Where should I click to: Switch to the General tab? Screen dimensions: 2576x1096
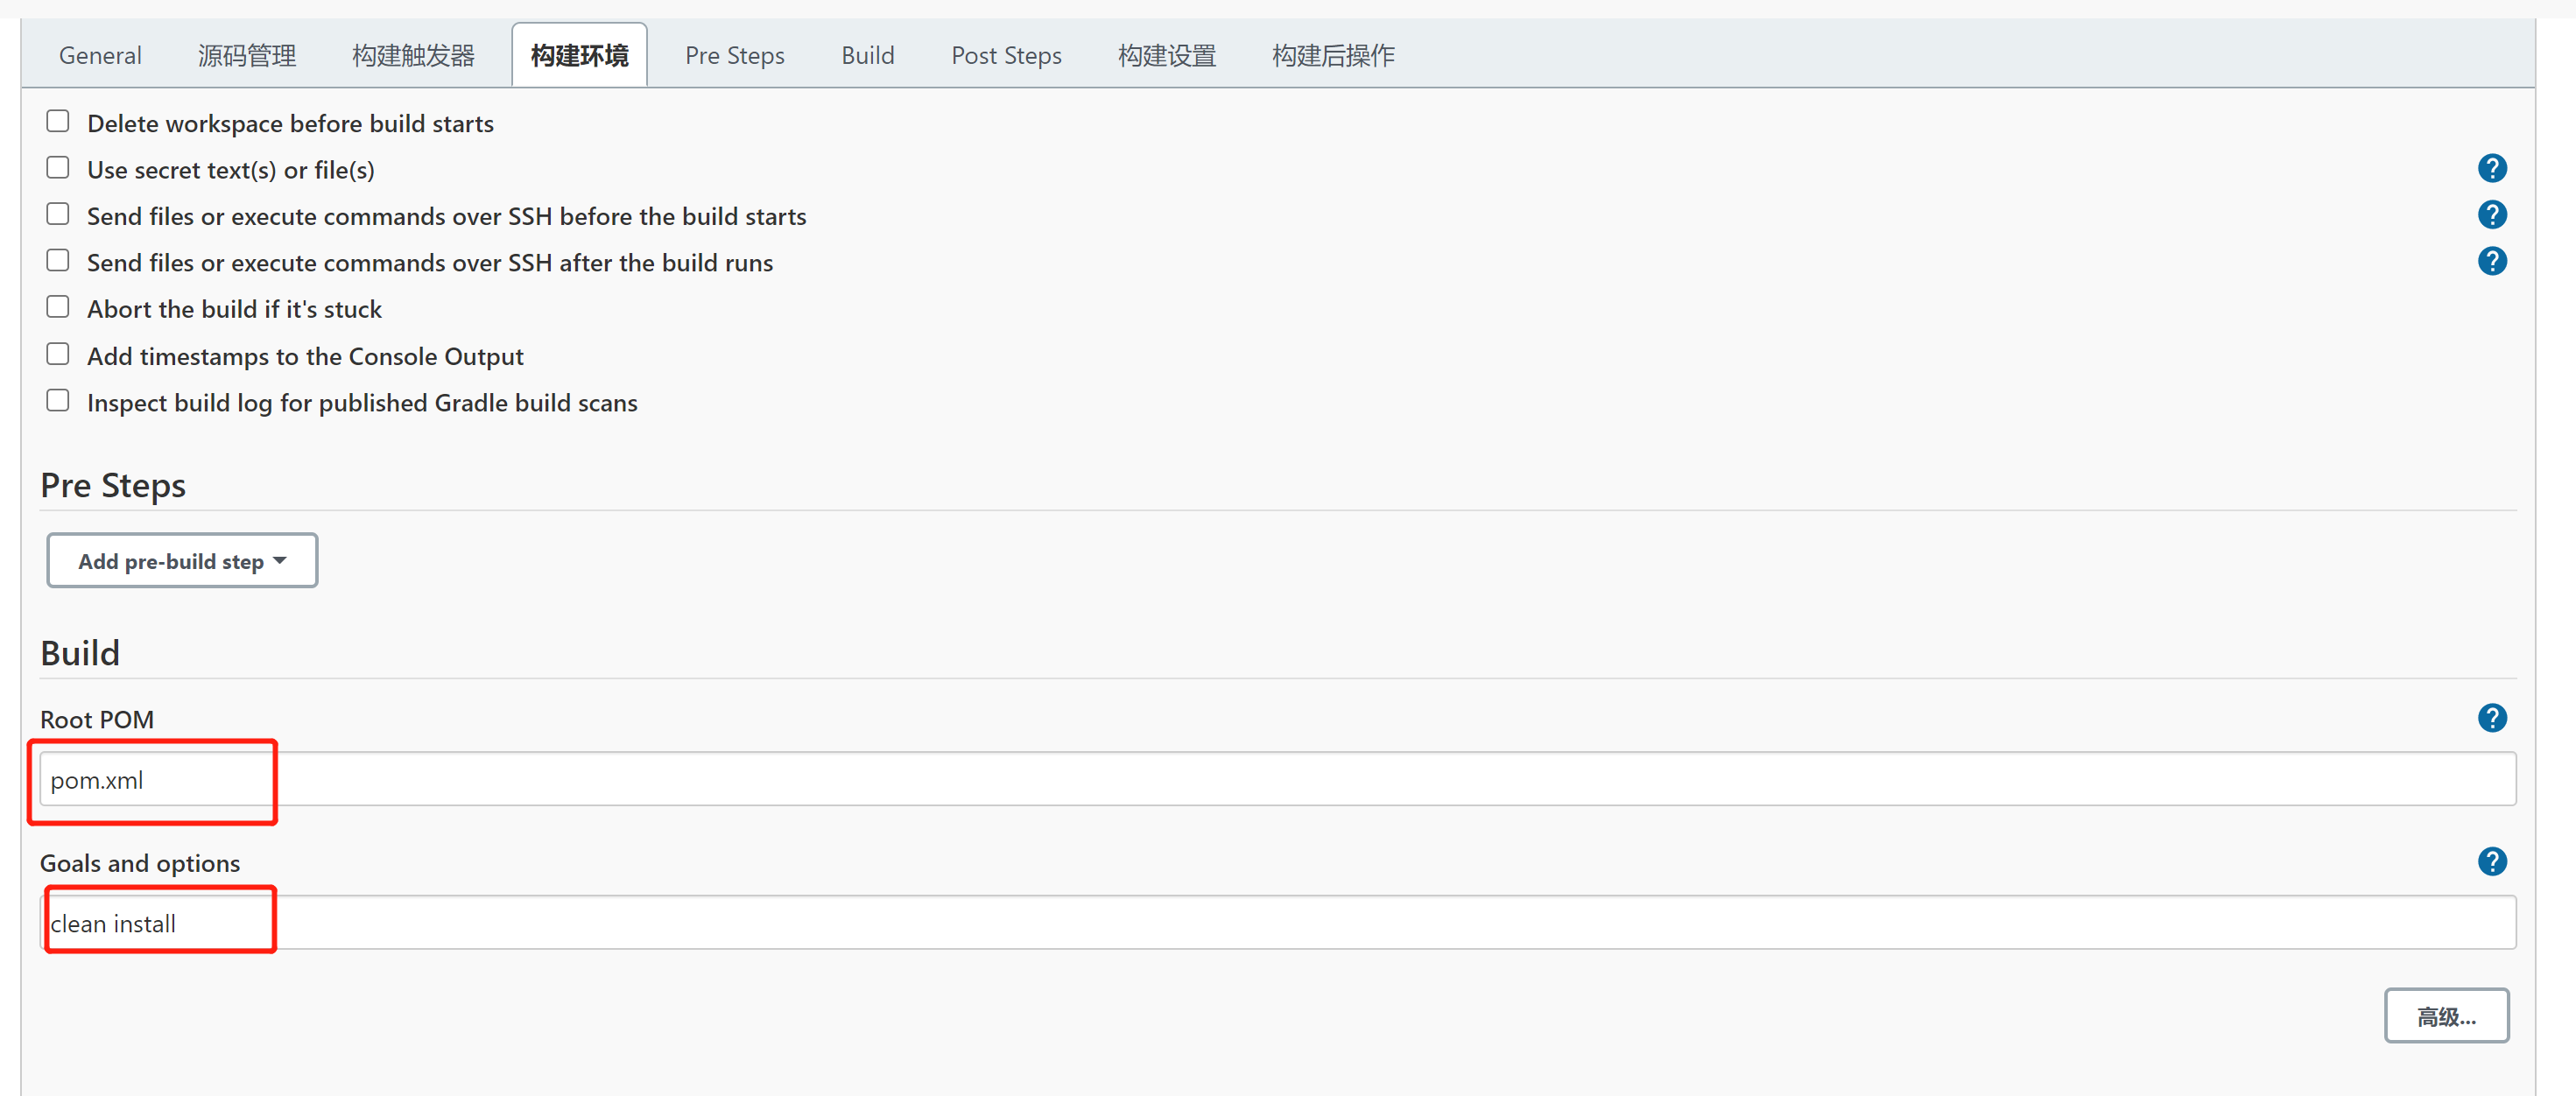tap(99, 55)
